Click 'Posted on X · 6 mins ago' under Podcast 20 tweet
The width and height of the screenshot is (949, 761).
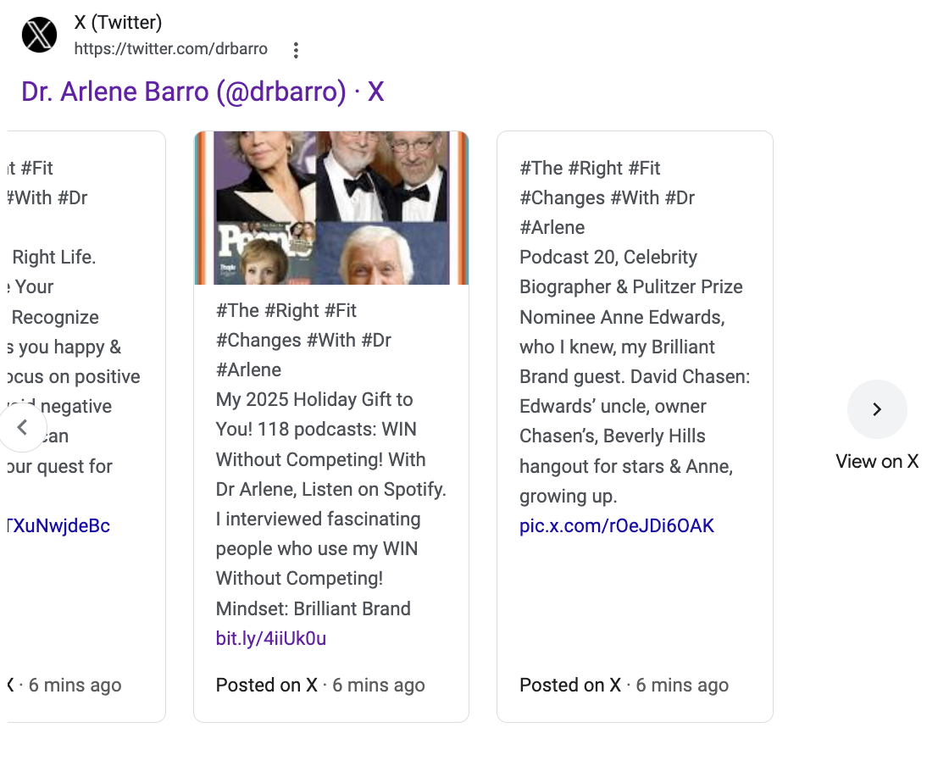click(624, 685)
